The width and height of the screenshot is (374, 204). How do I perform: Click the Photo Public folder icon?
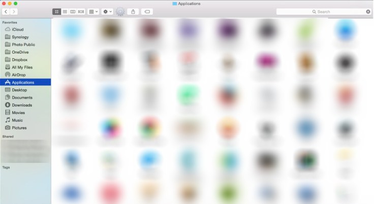coord(8,44)
